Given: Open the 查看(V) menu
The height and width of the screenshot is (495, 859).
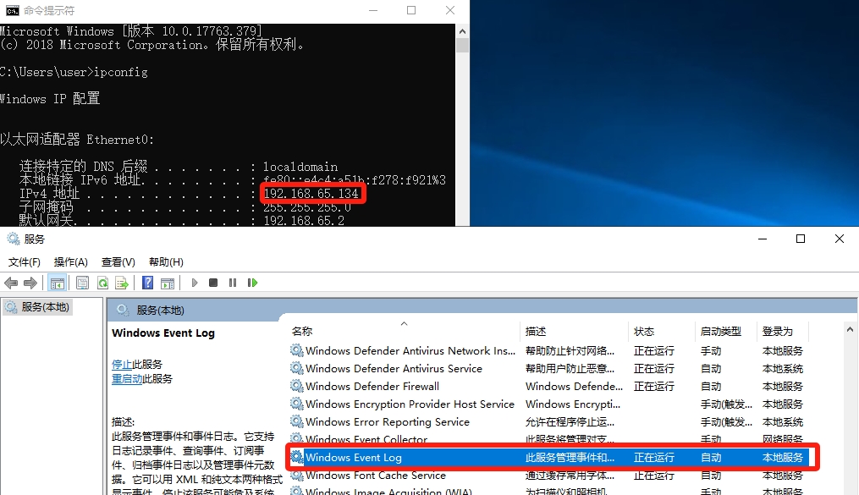Looking at the screenshot, I should (x=118, y=261).
